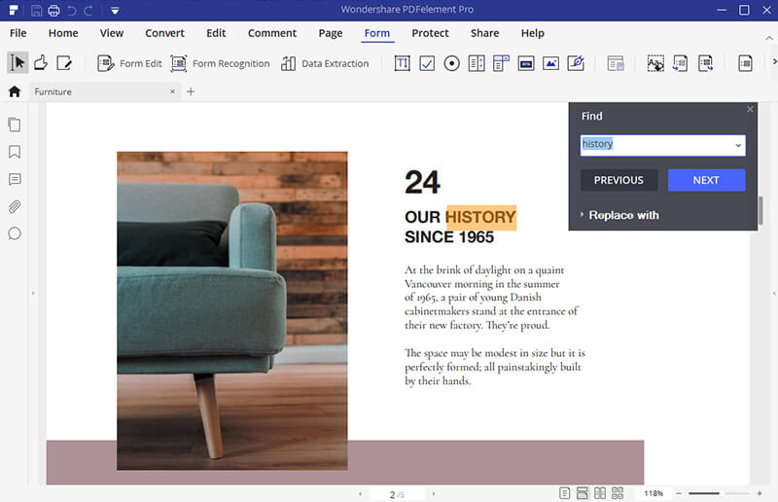778x502 pixels.
Task: Click the form template icon
Action: point(745,63)
